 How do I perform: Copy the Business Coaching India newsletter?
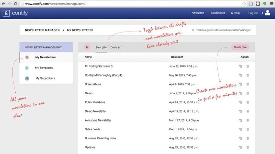tap(240, 138)
